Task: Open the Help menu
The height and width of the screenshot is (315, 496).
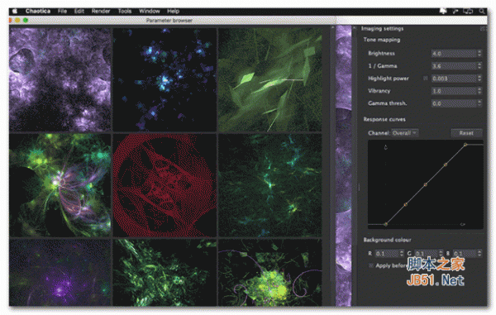Action: [173, 11]
